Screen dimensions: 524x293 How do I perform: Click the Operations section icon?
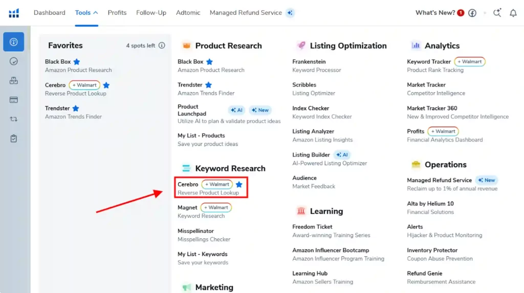tap(416, 164)
